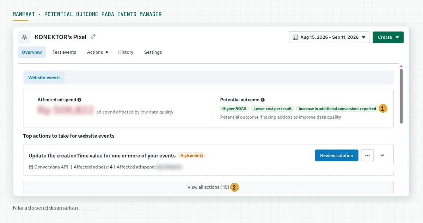423x223 pixels.
Task: Edit the pixel name with the pencil icon
Action: tap(93, 37)
